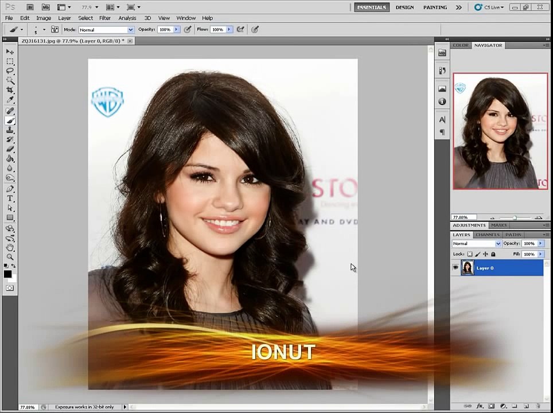This screenshot has height=413, width=553.
Task: Toggle Quick Mask mode
Action: click(x=10, y=288)
